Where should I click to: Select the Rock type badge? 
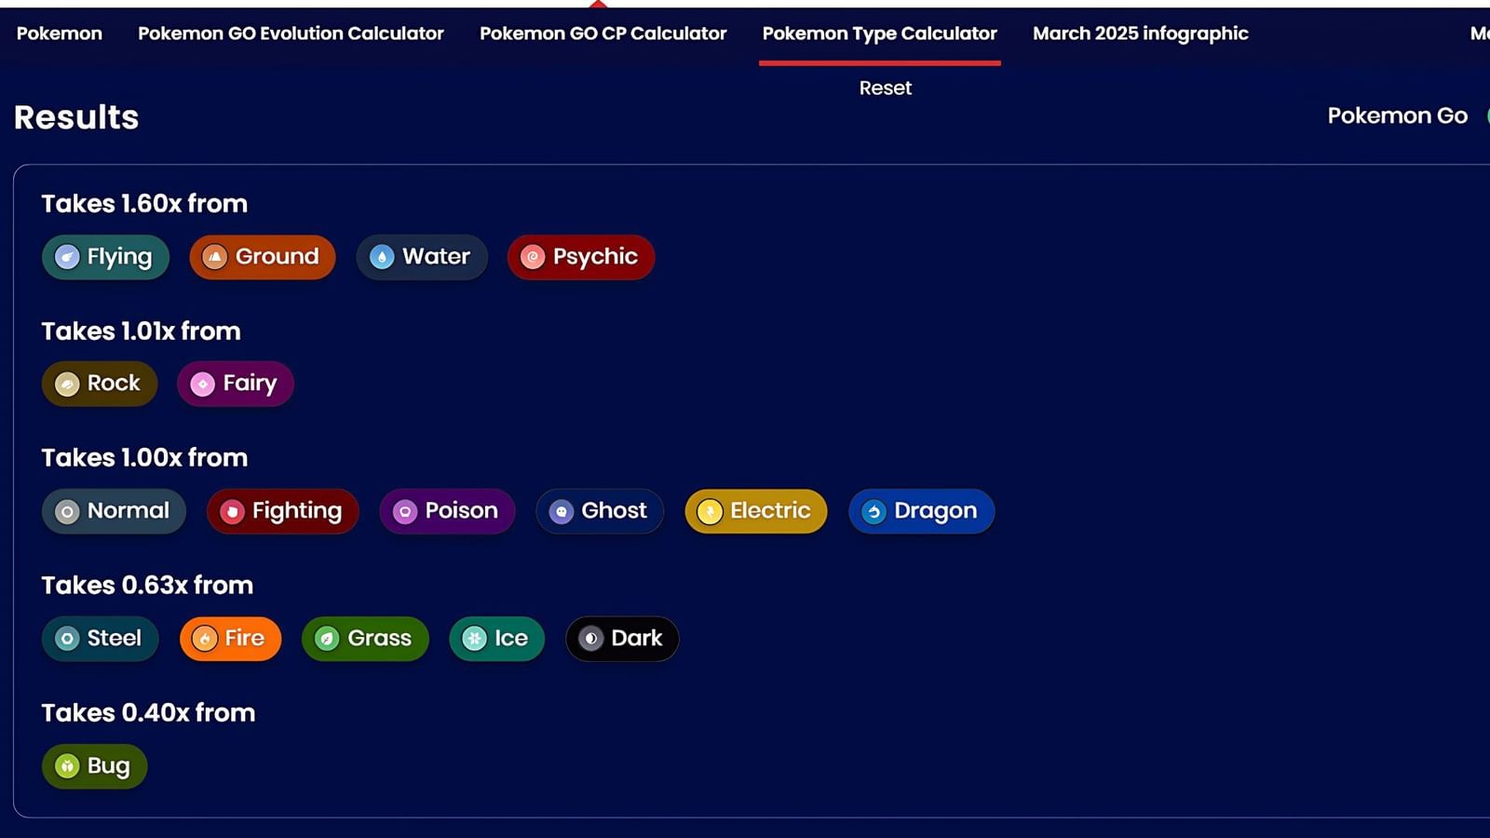99,384
